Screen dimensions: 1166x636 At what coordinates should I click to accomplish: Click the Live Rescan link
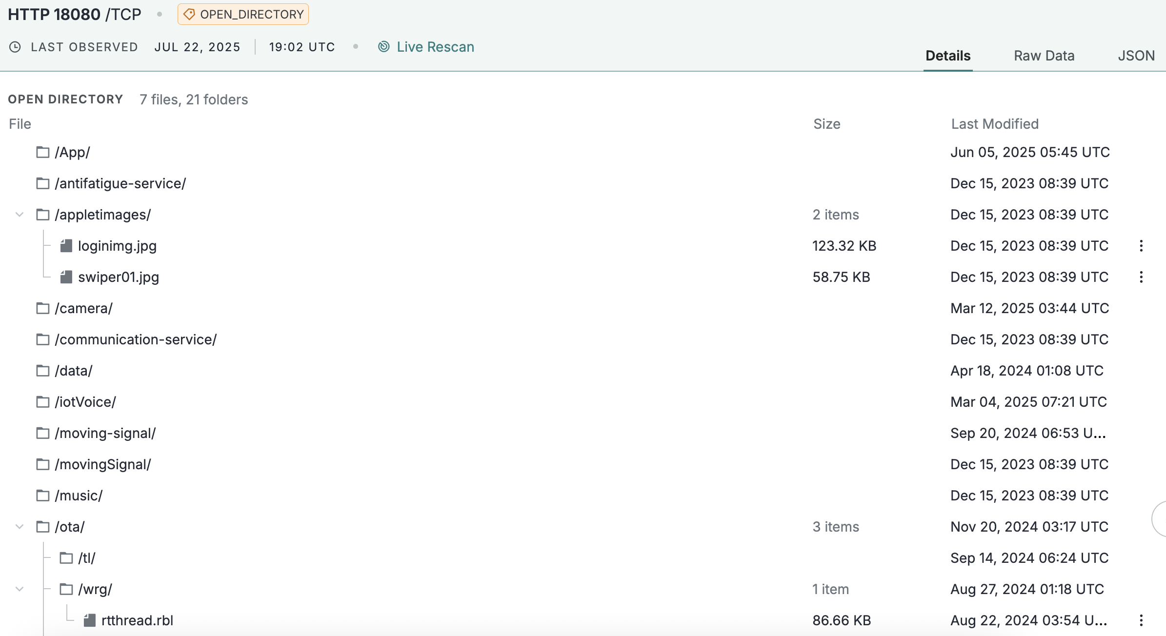point(435,47)
